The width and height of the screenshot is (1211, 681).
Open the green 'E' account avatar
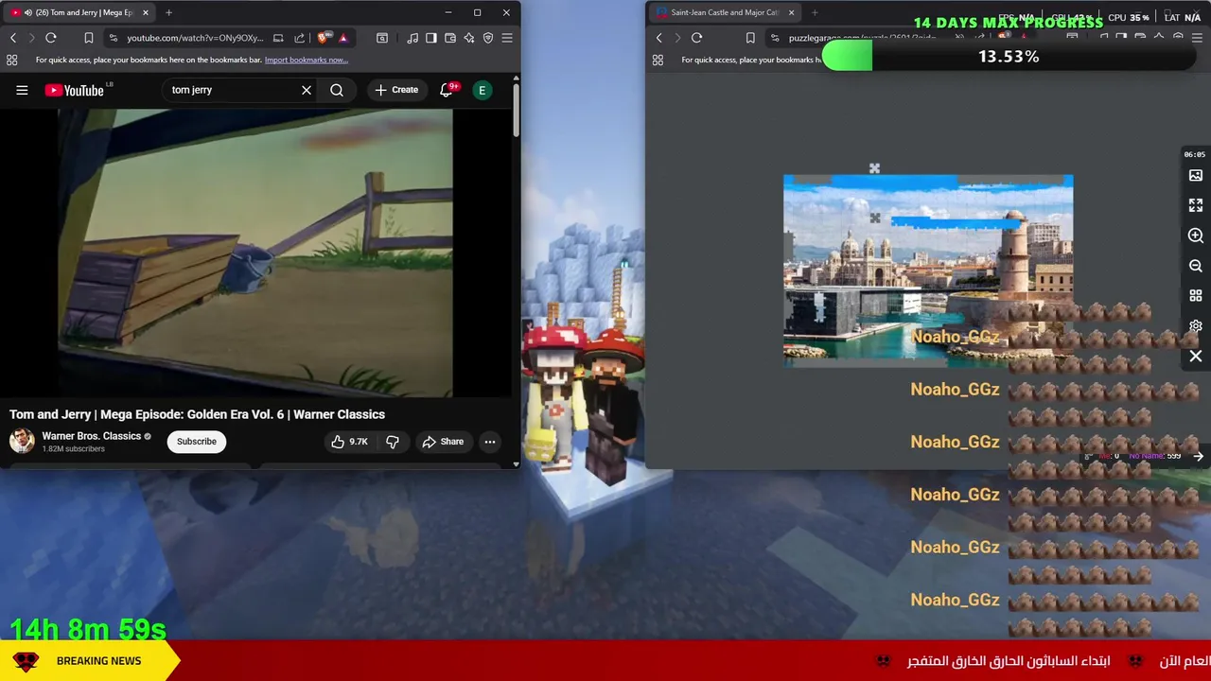click(483, 90)
